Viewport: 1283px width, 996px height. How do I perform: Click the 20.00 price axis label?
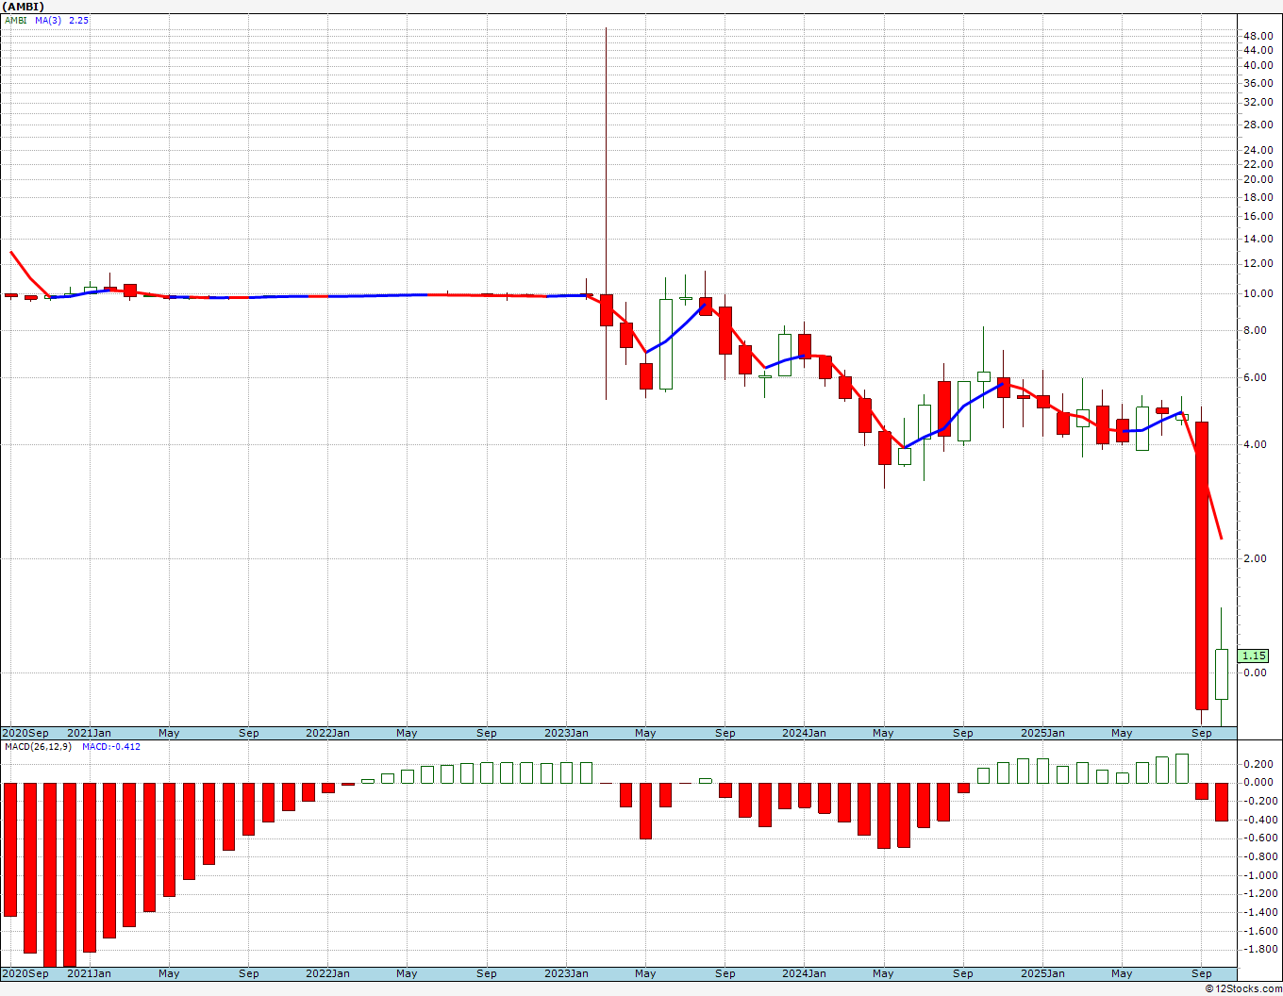click(x=1258, y=179)
